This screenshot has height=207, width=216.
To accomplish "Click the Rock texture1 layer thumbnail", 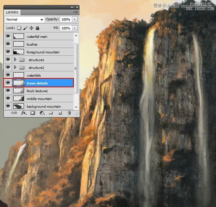I will [x=19, y=91].
